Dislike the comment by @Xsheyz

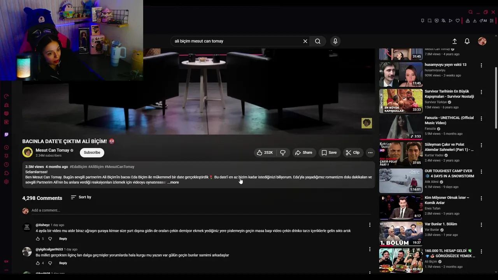[50, 239]
